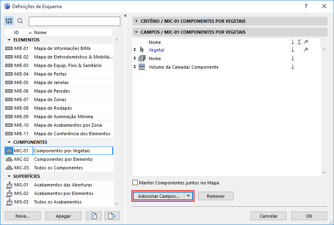This screenshot has width=334, height=225.
Task: Open Adicionar Campos dropdown arrow
Action: click(x=188, y=196)
